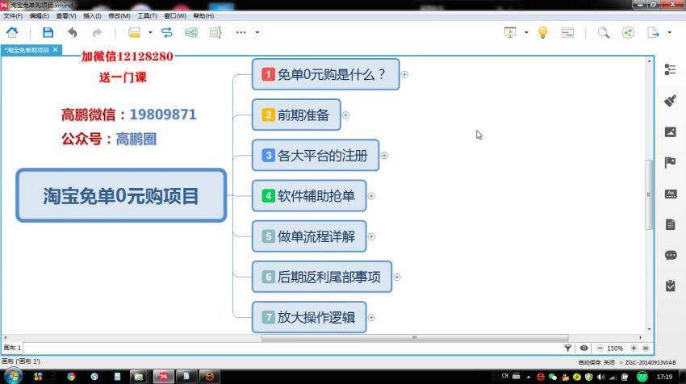Screen dimensions: 686x384
Task: Open the 帮助(H) menu
Action: 203,16
